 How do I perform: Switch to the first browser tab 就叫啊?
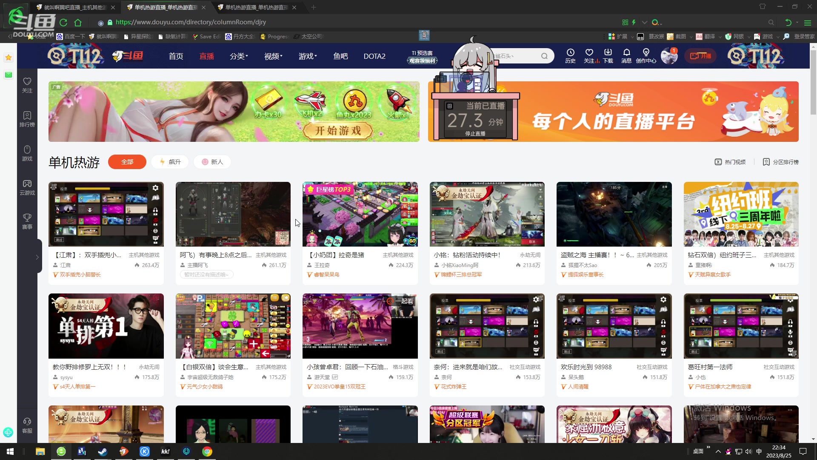click(x=75, y=7)
